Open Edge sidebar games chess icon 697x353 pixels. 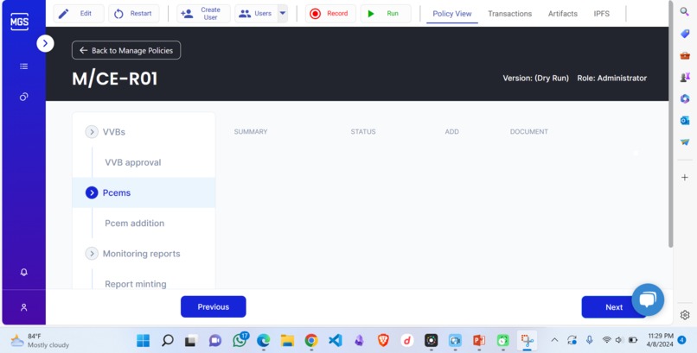685,77
